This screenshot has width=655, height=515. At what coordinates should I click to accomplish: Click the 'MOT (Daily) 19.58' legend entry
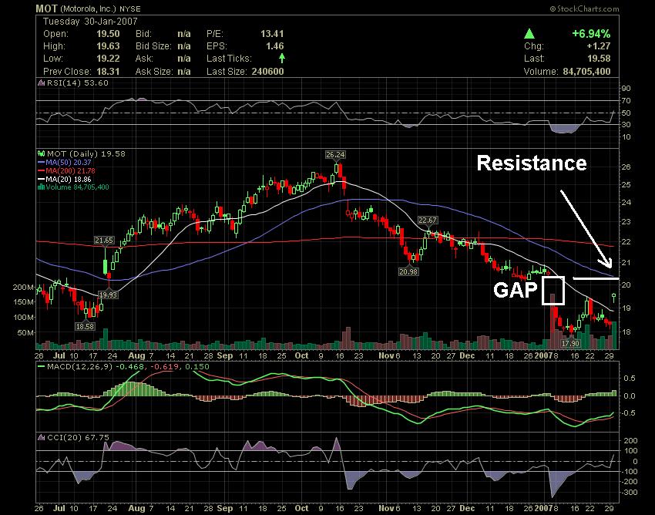(x=86, y=154)
